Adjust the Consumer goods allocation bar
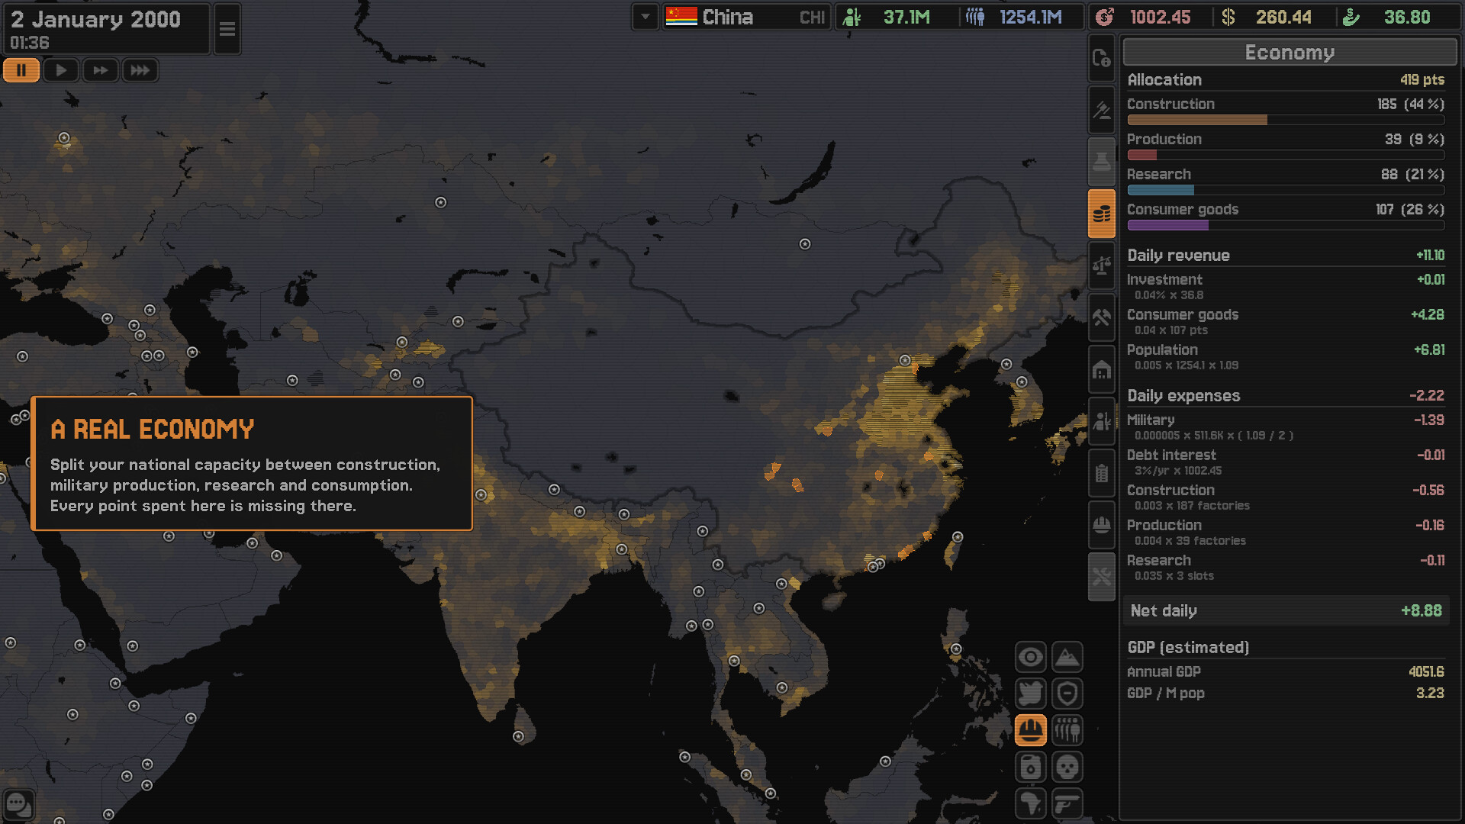Viewport: 1465px width, 824px height. 1286,225
